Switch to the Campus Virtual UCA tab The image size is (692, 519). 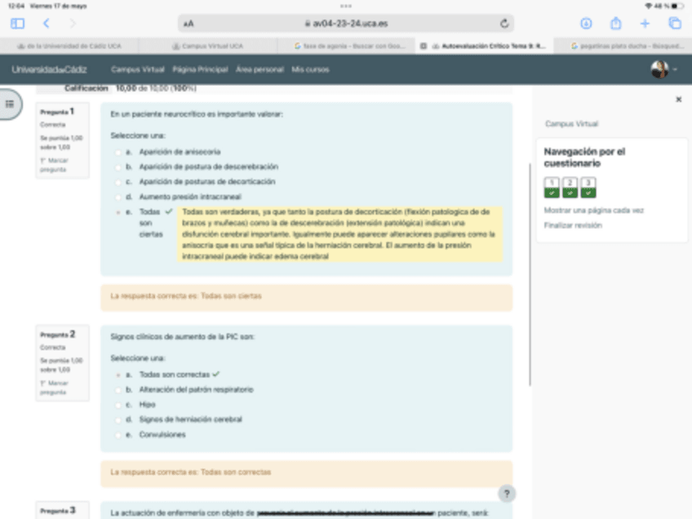coord(208,46)
